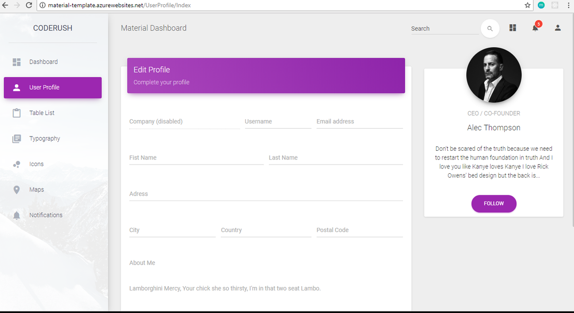Click the User Profile person icon
Image resolution: width=574 pixels, height=313 pixels.
(17, 88)
